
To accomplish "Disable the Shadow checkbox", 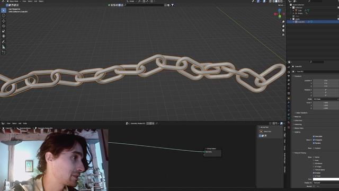I will click(x=314, y=173).
